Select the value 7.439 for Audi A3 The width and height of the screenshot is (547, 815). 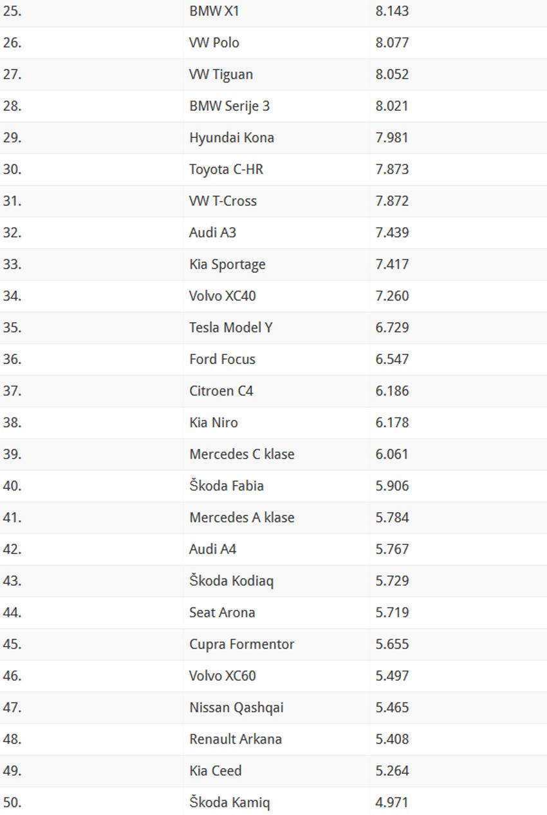392,232
